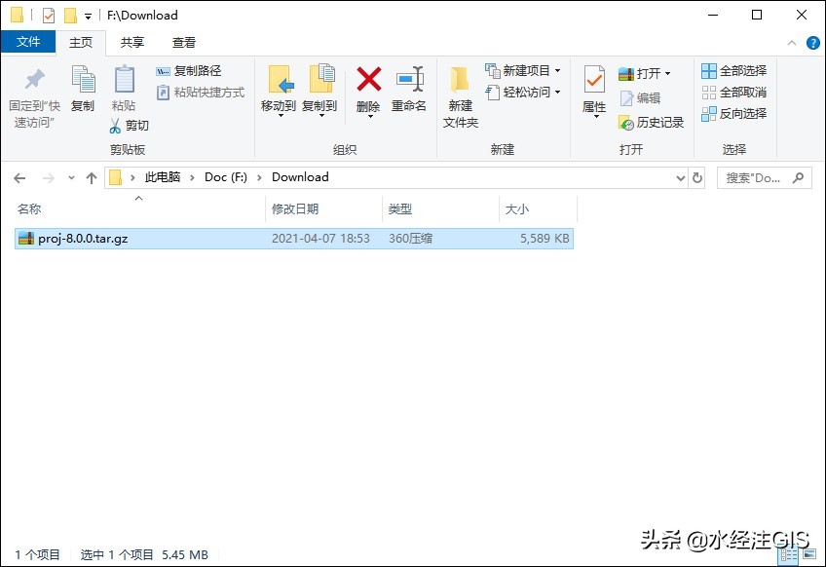Screen dimensions: 826x567
Task: Click title bar folder icon
Action: pos(17,15)
